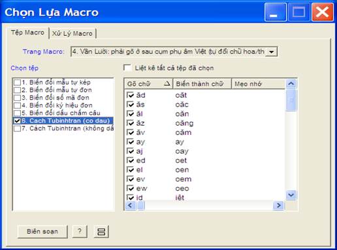The width and height of the screenshot is (337, 250).
Task: Check file 3. Biến đổi số mã đơn
Action: pyautogui.click(x=17, y=98)
